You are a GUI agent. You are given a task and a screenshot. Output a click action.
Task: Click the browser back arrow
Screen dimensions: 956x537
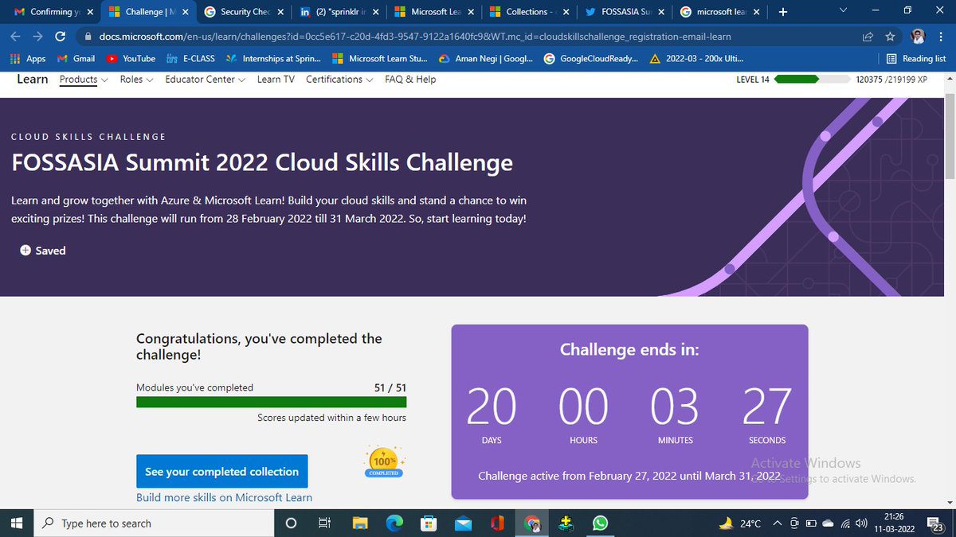[x=16, y=37]
